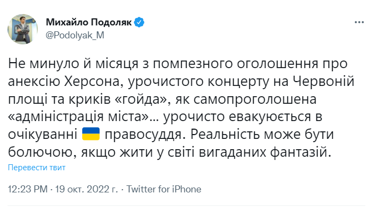Click the Ukrainian flag emoji in the tweet
The width and height of the screenshot is (375, 207).
point(91,134)
